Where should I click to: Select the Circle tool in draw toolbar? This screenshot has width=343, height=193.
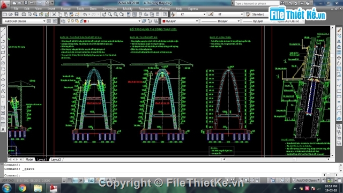click(3, 63)
